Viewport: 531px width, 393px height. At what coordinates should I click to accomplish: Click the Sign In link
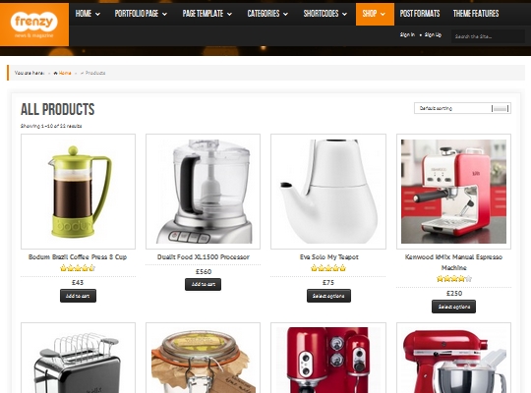407,34
